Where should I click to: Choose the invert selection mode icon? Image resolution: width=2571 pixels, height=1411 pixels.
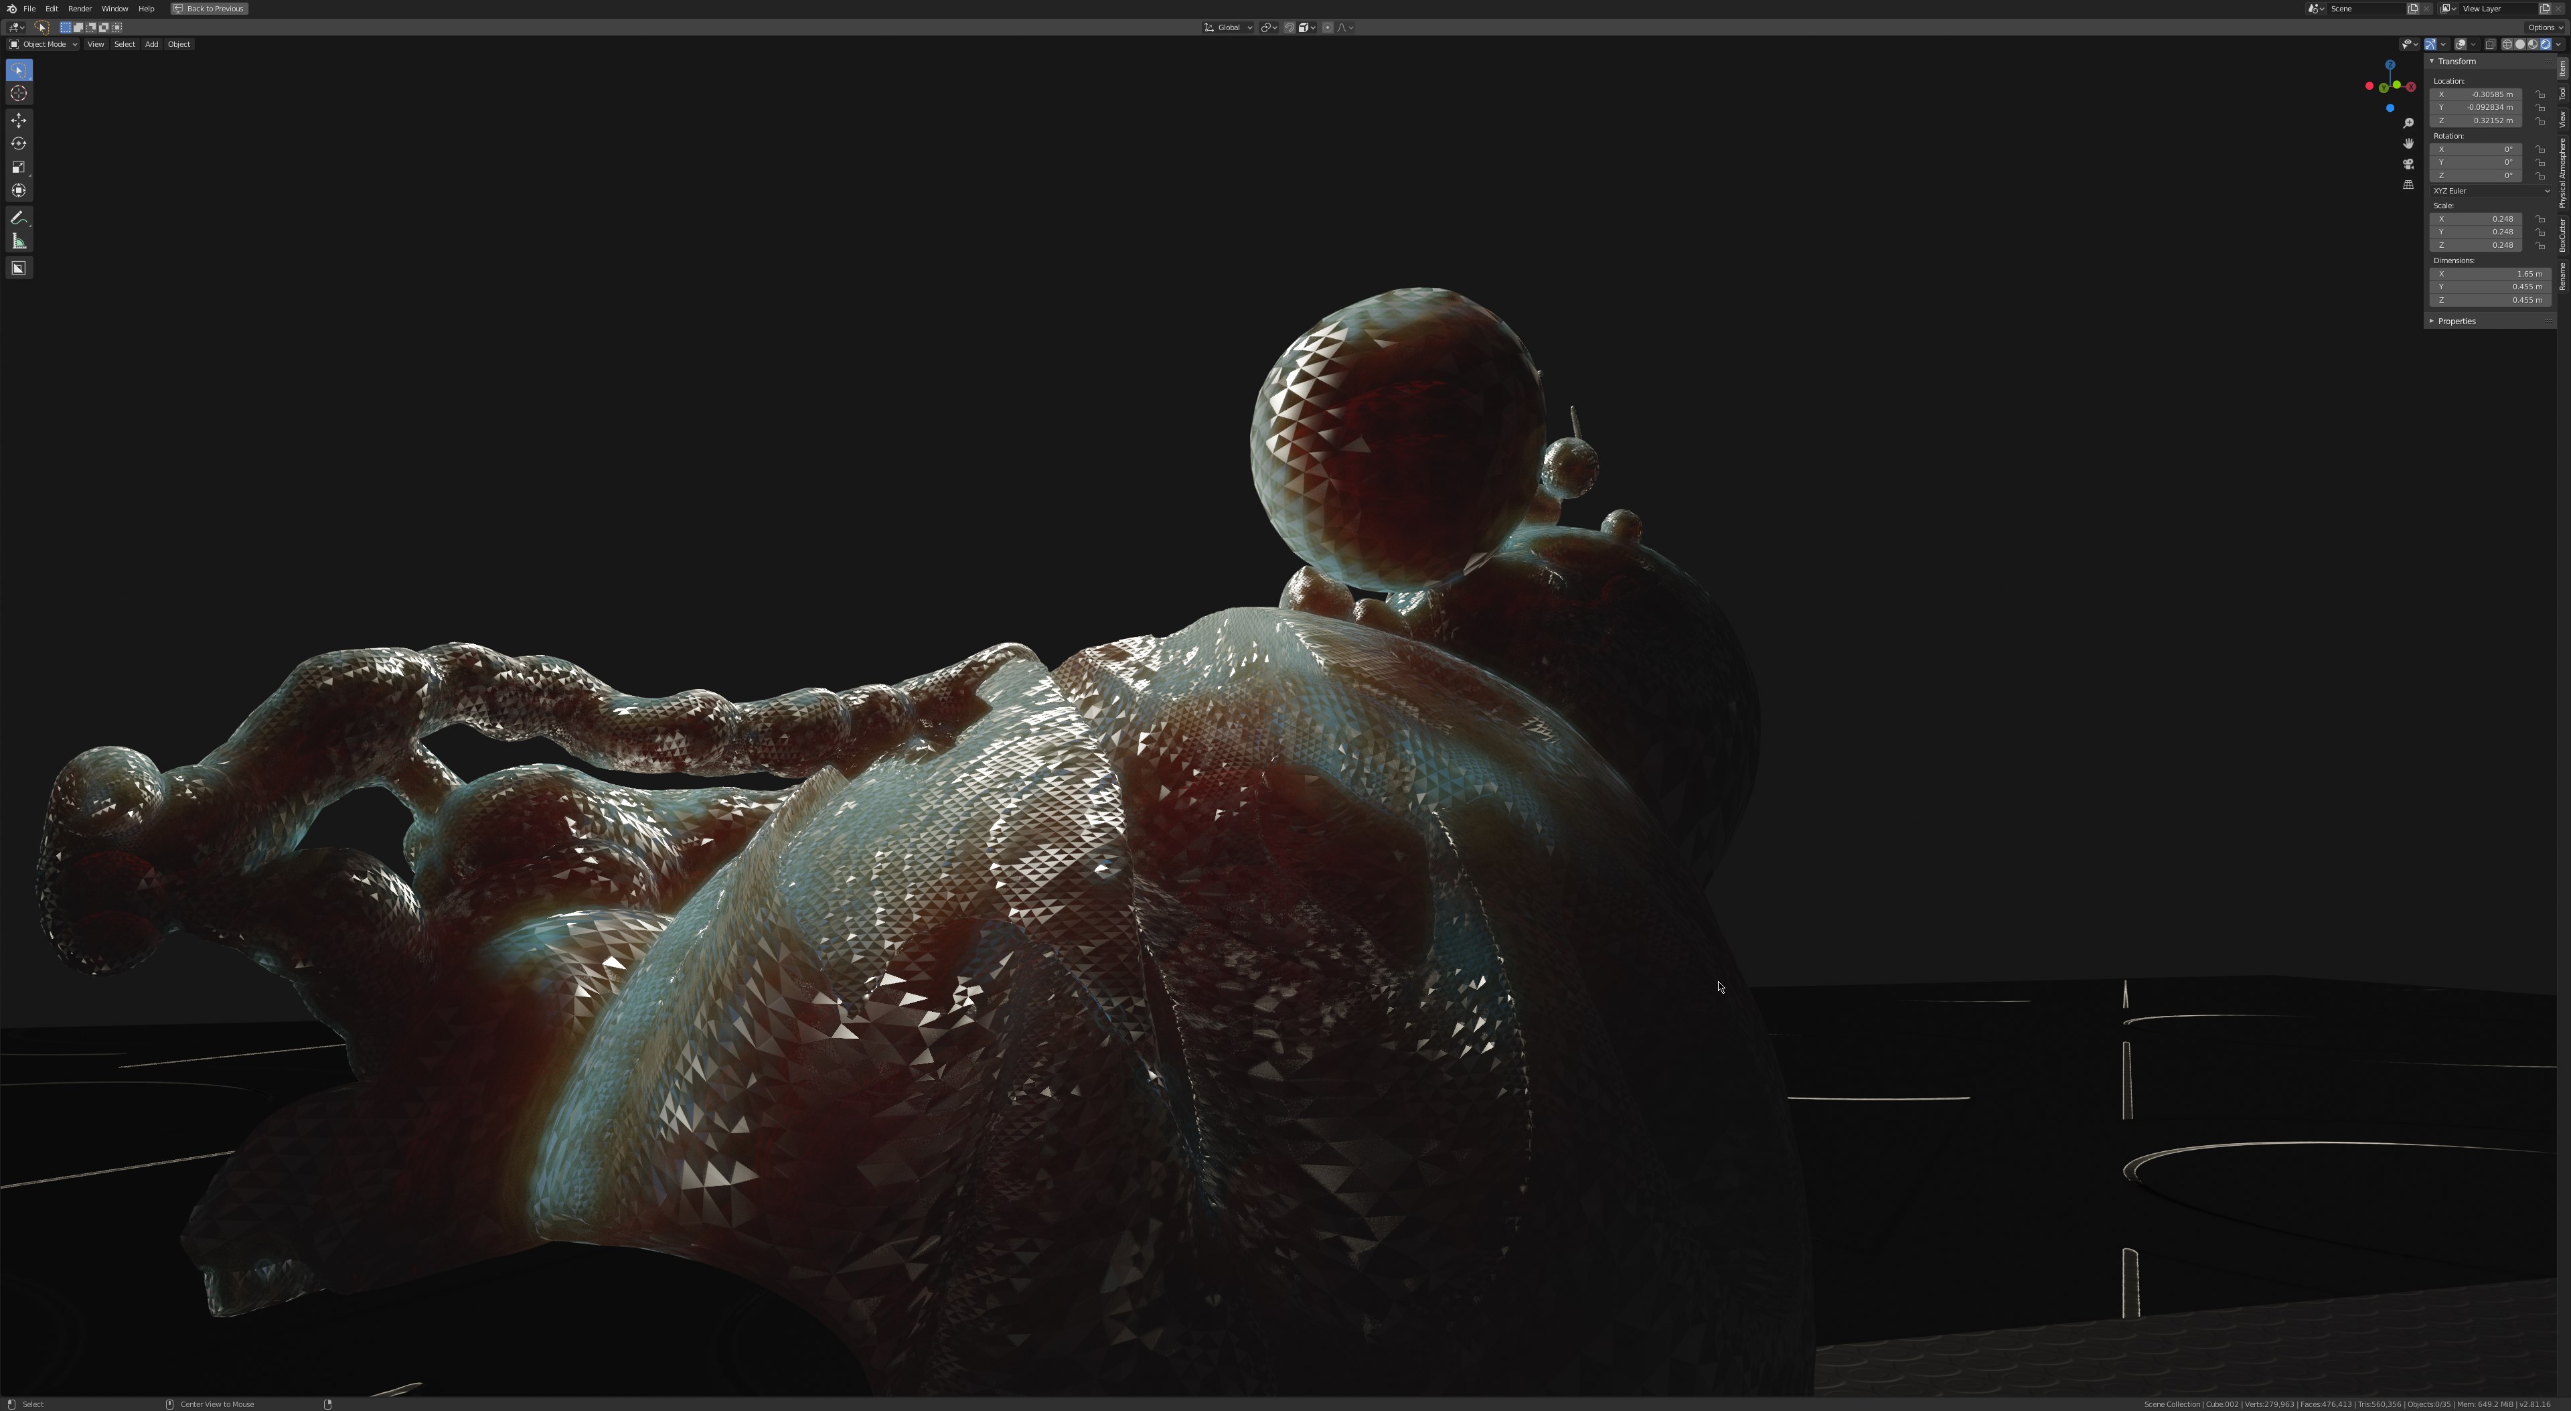click(x=104, y=28)
